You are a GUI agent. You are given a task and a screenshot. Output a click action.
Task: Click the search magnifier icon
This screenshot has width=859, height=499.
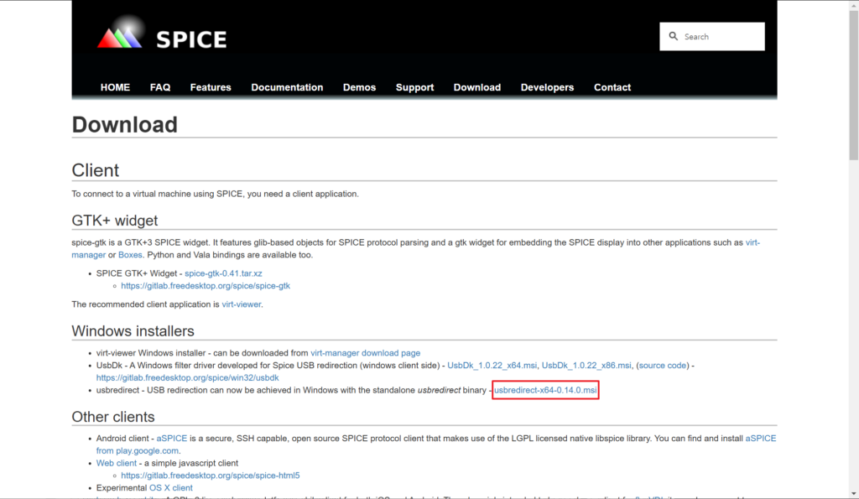674,37
